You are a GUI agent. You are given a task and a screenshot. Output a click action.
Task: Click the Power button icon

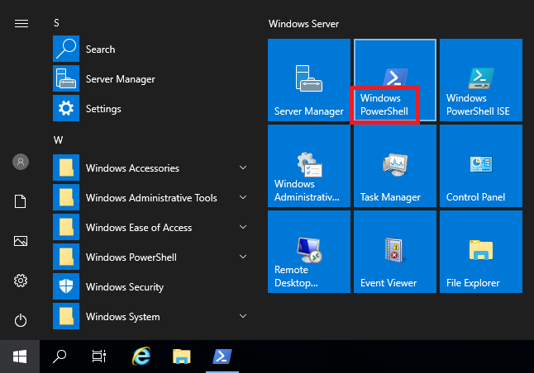[x=21, y=320]
